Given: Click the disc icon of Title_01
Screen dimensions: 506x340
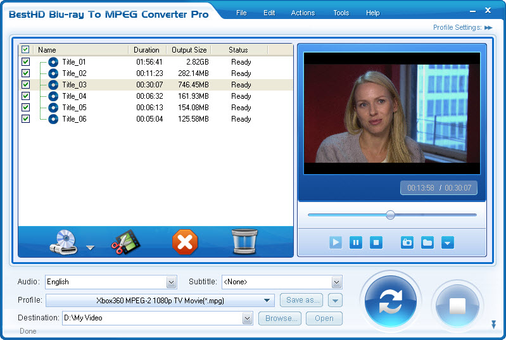Looking at the screenshot, I should (53, 62).
